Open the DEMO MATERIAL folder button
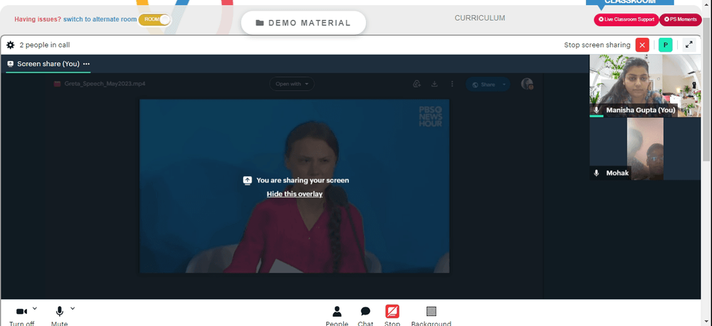The width and height of the screenshot is (712, 326). tap(303, 23)
